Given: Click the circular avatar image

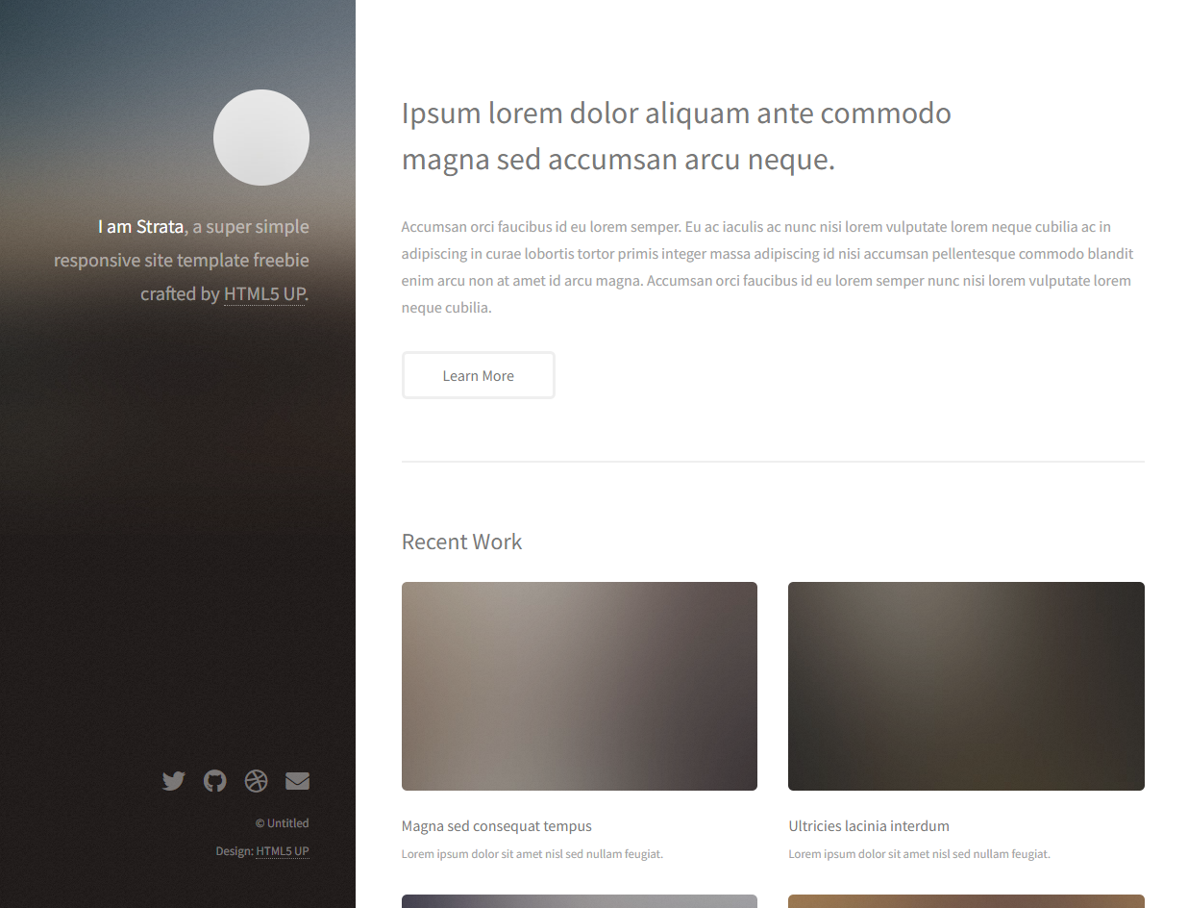Looking at the screenshot, I should pos(261,138).
